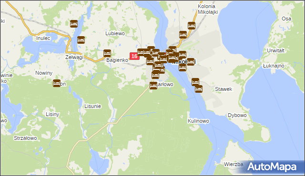Image resolution: width=305 pixels, height=176 pixels.
Task: Select the Bagienko label on the map
Action: 117,60
